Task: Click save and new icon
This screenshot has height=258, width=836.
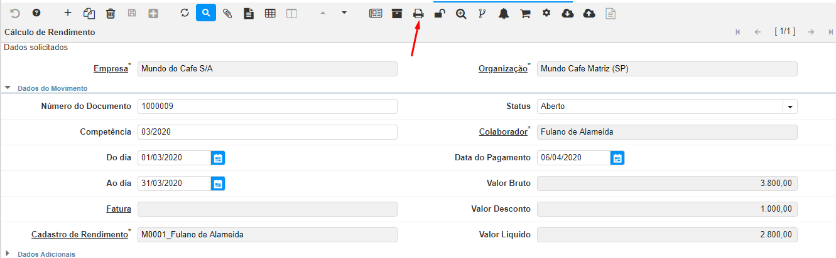Action: (x=153, y=13)
